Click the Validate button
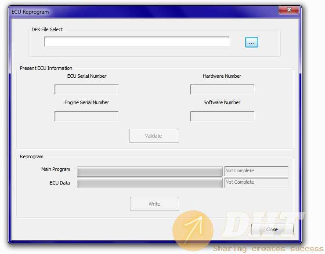Screen dimensions: 325x254 [x=154, y=136]
